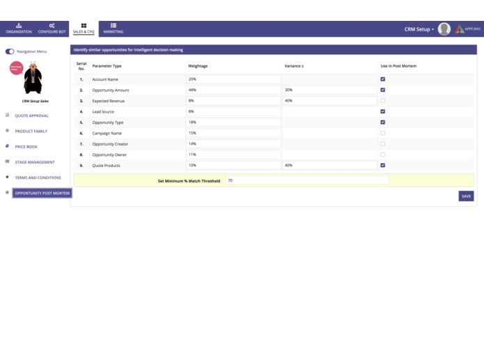The image size is (484, 344).
Task: Click the CRM Setup Sales bot mascot
Action: tap(33, 78)
